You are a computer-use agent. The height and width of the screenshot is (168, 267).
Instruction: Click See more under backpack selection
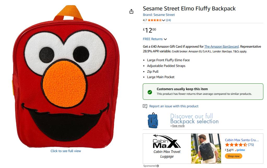[178, 126]
